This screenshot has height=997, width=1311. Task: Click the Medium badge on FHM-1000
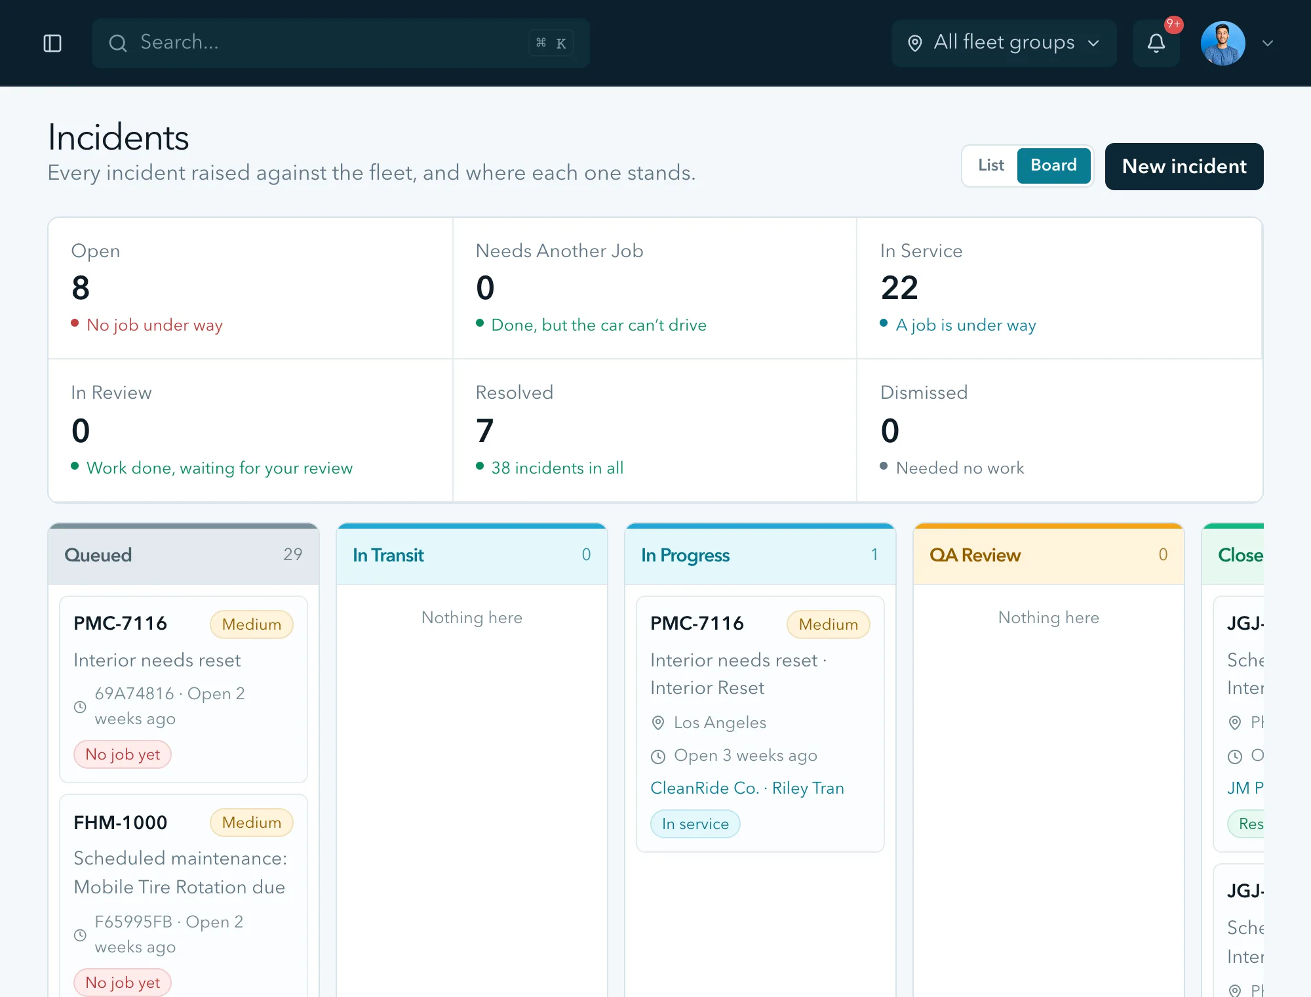[x=252, y=823]
